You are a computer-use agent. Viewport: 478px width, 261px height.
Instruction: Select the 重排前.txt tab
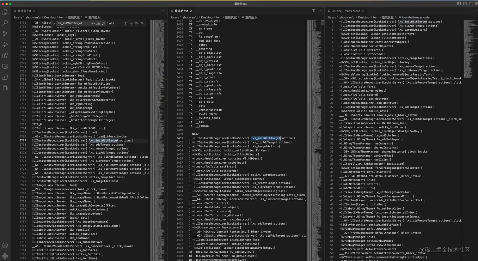click(x=24, y=11)
